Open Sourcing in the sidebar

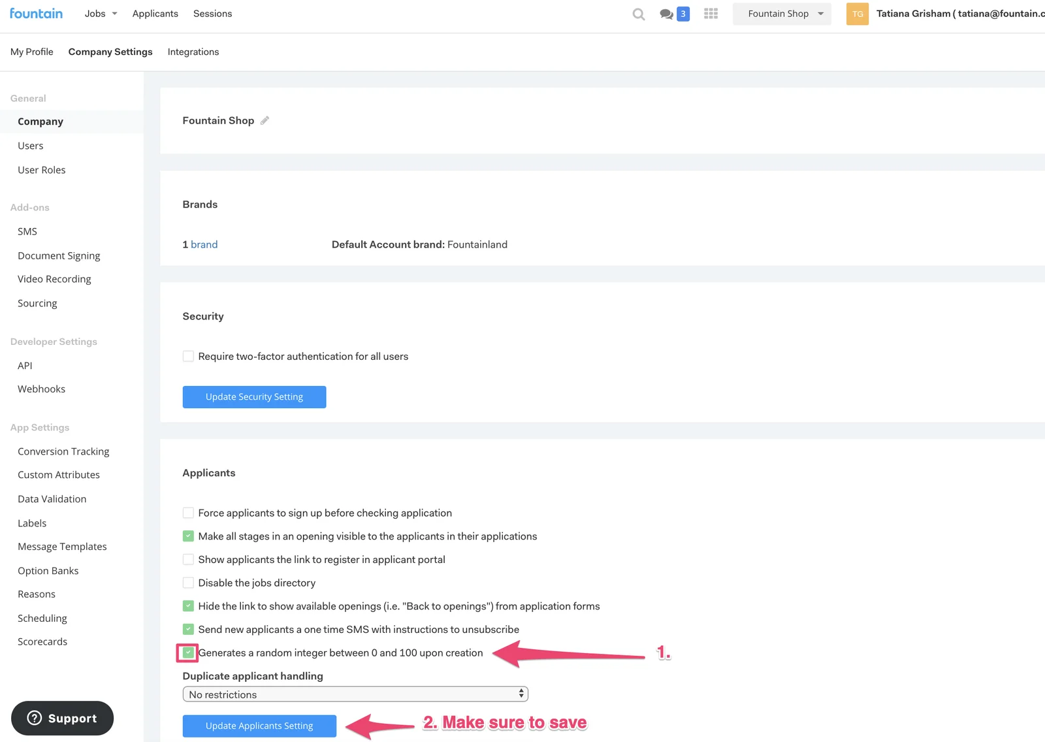[x=37, y=303]
